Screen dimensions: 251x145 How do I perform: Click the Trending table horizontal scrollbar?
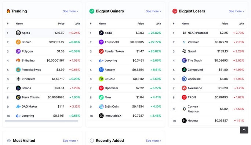coord(41,121)
